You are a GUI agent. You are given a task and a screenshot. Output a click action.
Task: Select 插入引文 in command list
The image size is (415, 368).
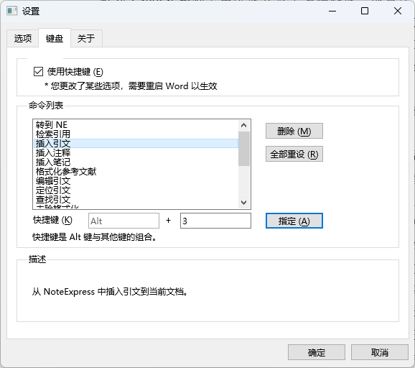[x=136, y=143]
